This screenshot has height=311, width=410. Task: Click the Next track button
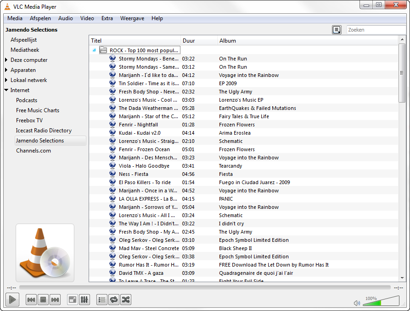click(x=55, y=300)
